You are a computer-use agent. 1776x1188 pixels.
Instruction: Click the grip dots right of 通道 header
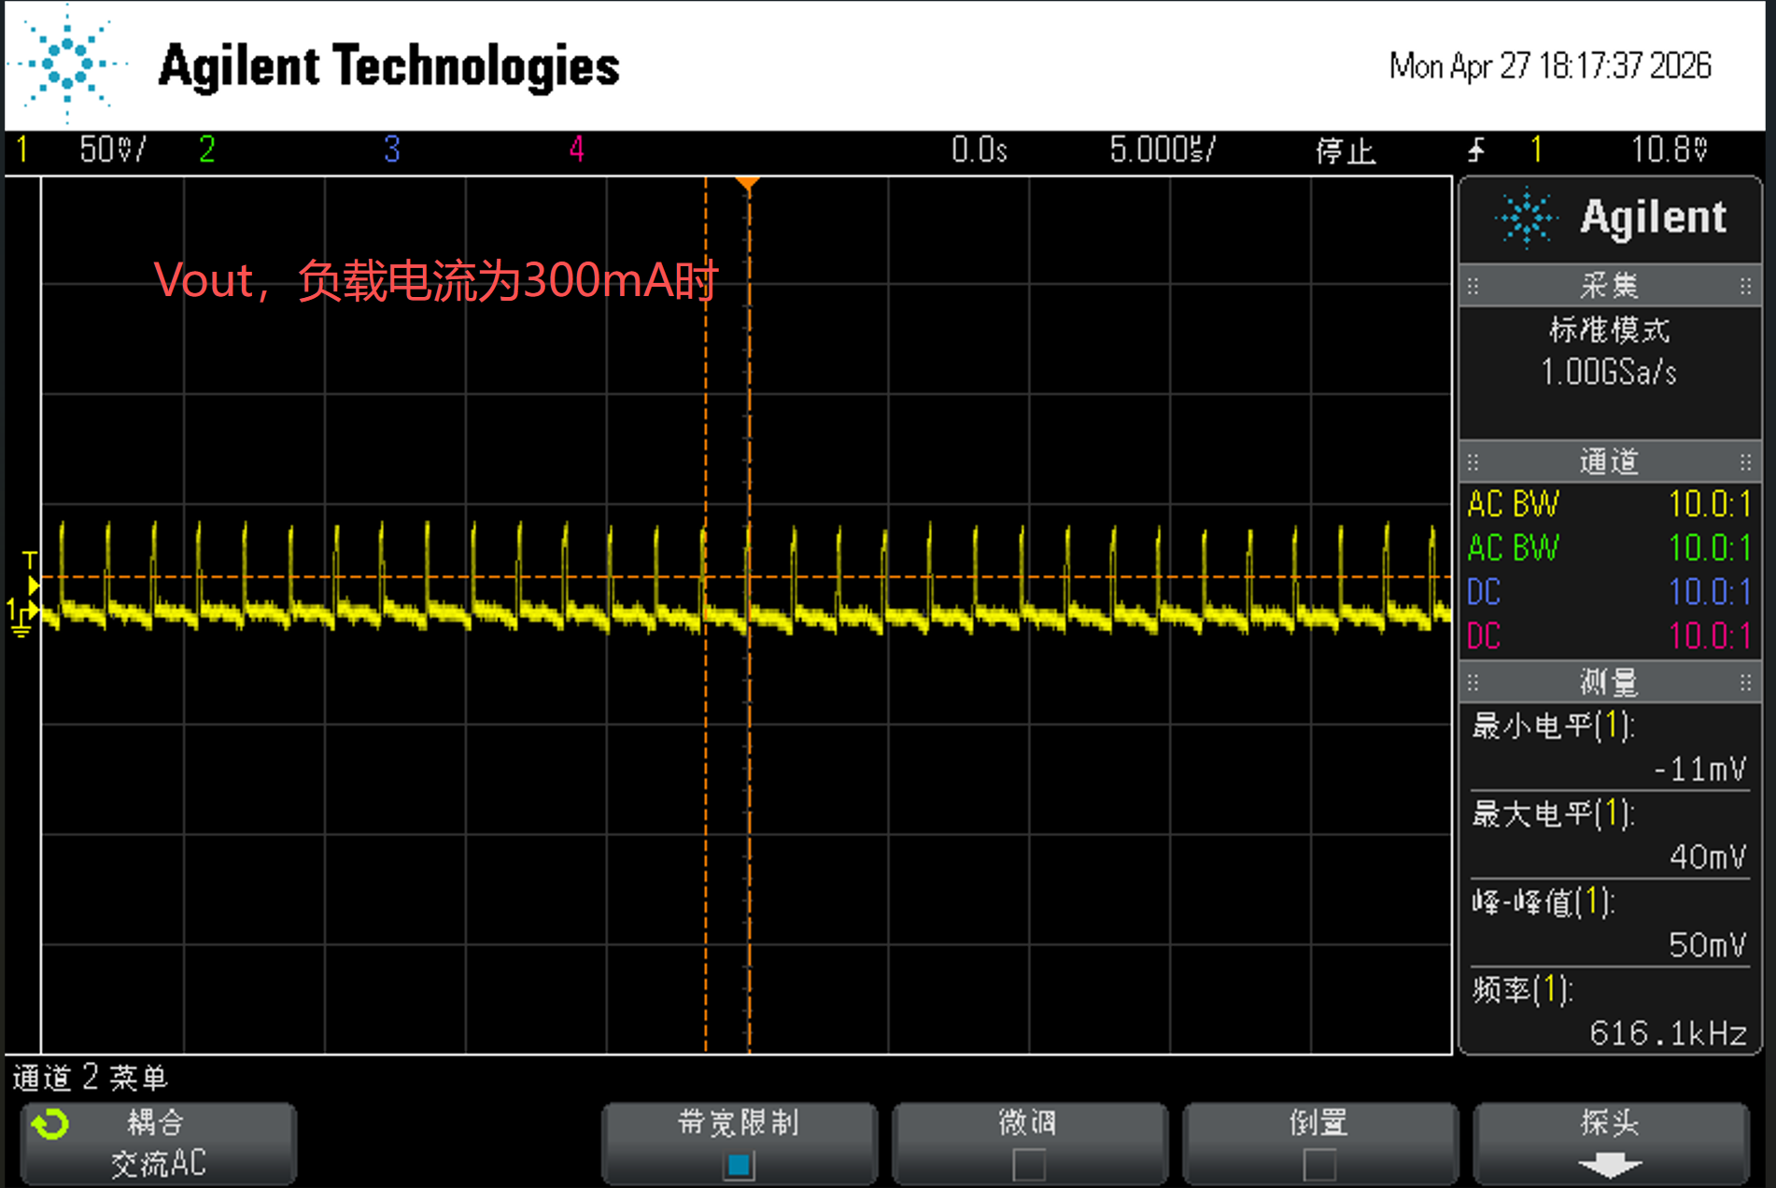click(1745, 461)
